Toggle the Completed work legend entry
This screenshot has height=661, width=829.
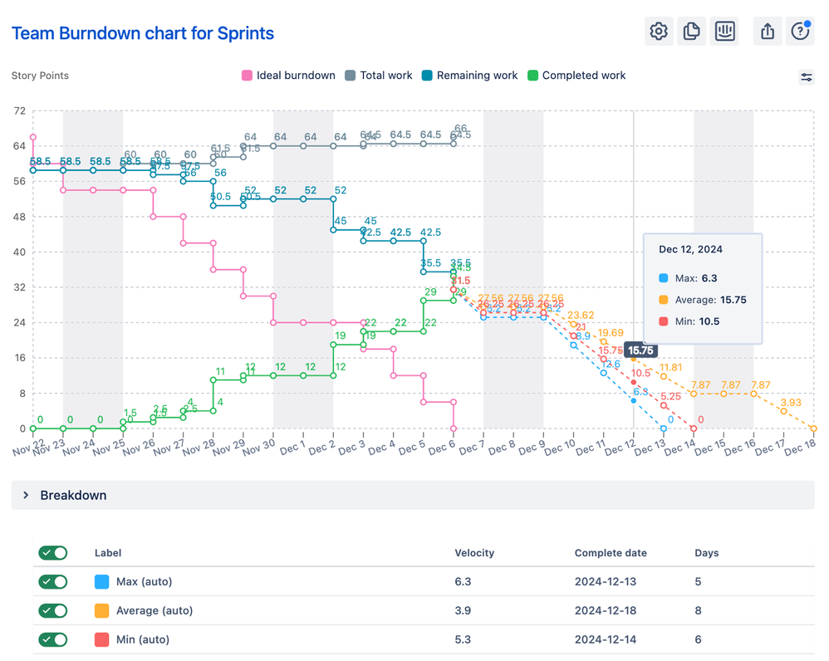click(x=576, y=75)
